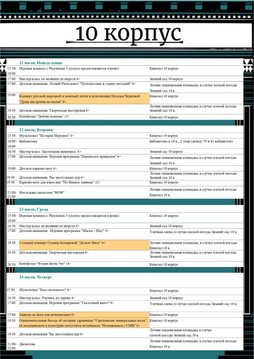Click Wednesday's "Уличная сцена" location cell

(x=193, y=232)
